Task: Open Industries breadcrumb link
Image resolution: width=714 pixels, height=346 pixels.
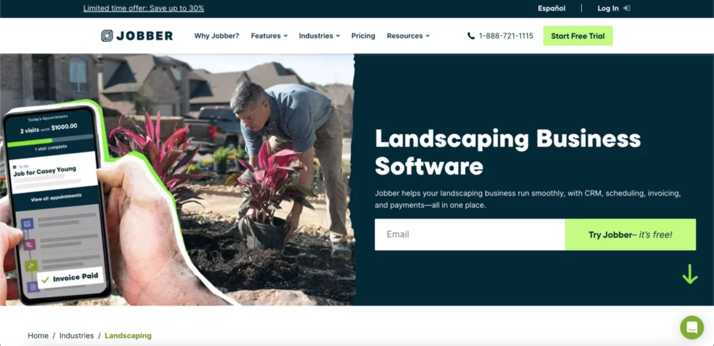Action: click(77, 336)
